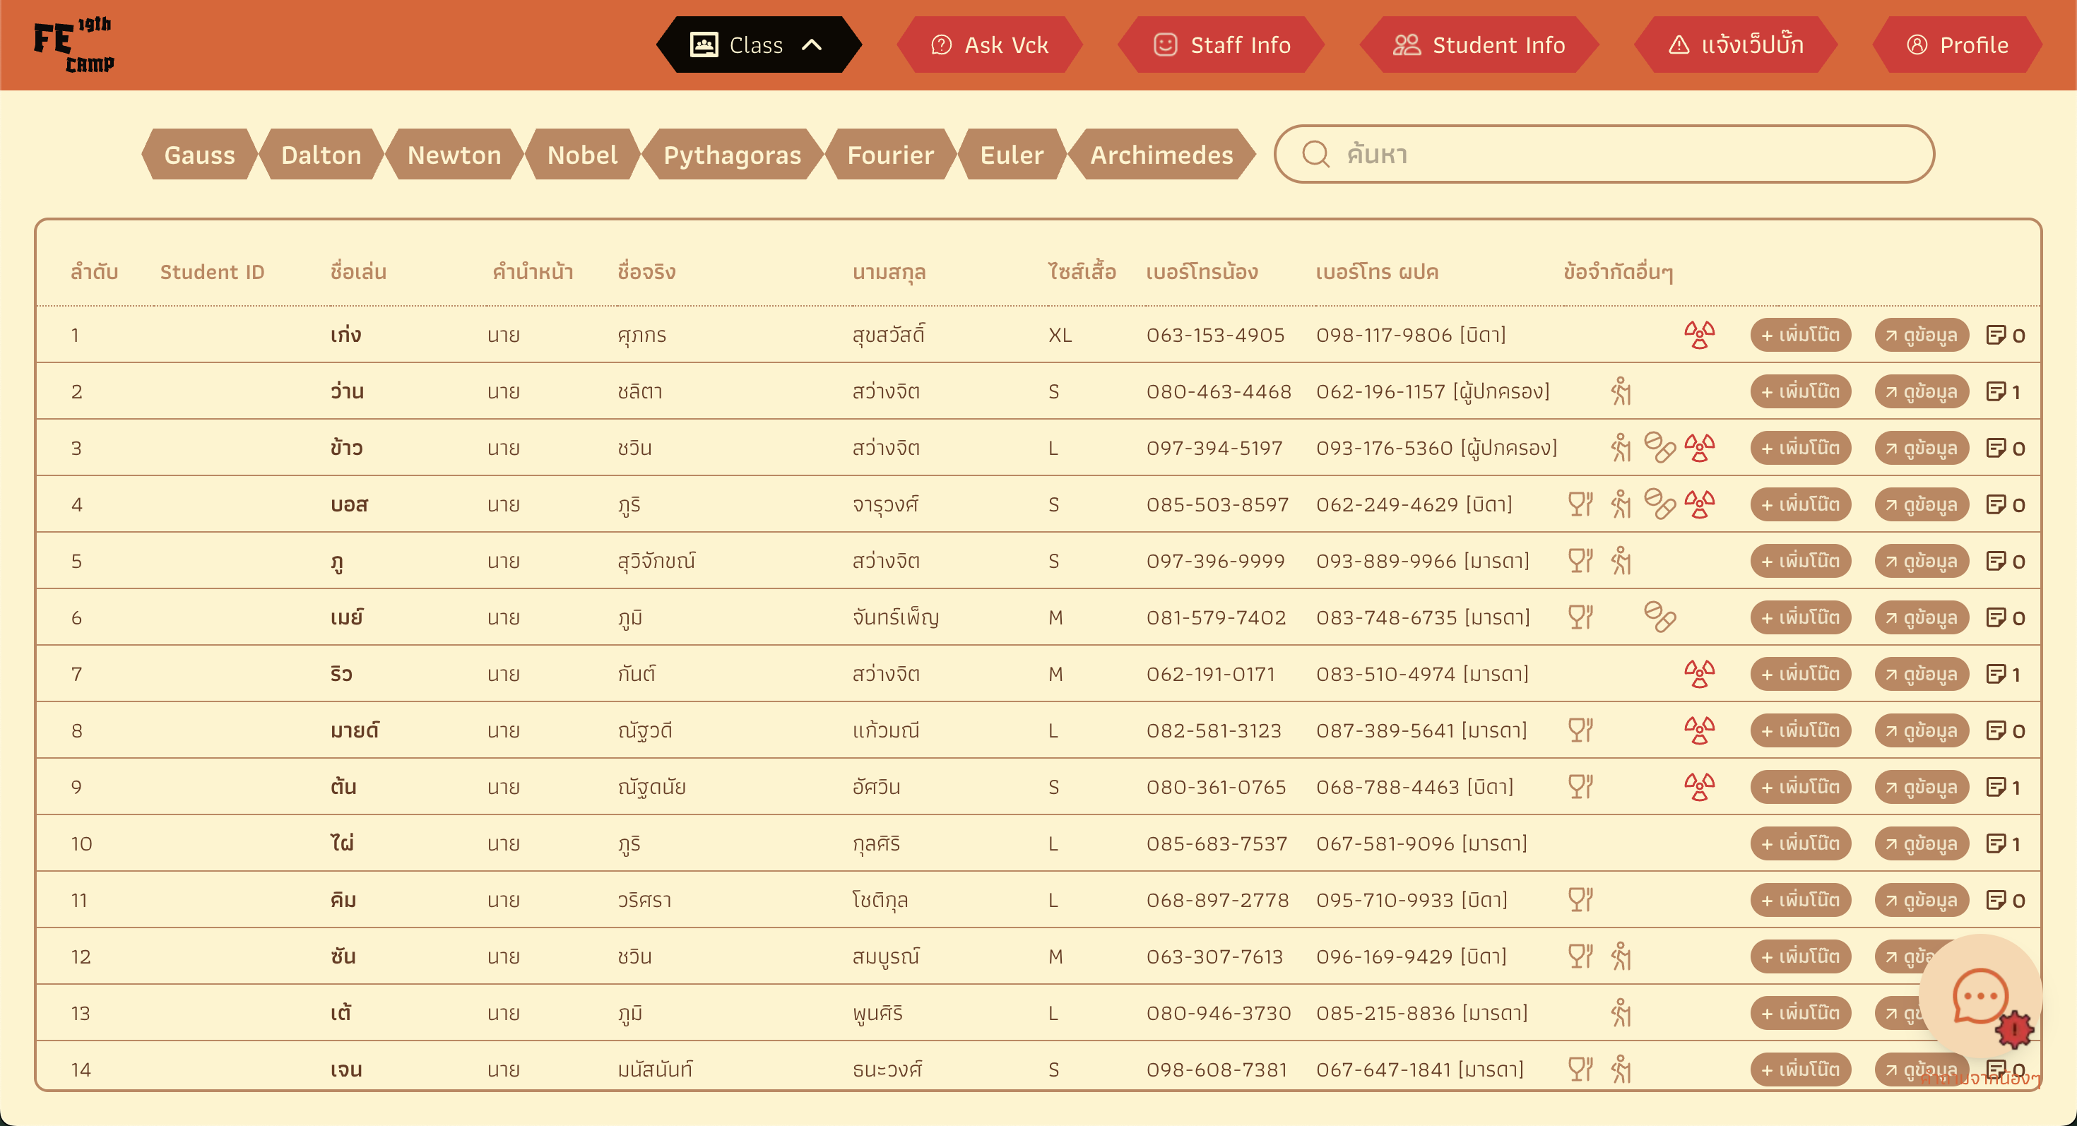Screen dimensions: 2077x1126
Task: Click the ชื่อเล่น column header
Action: coord(358,272)
